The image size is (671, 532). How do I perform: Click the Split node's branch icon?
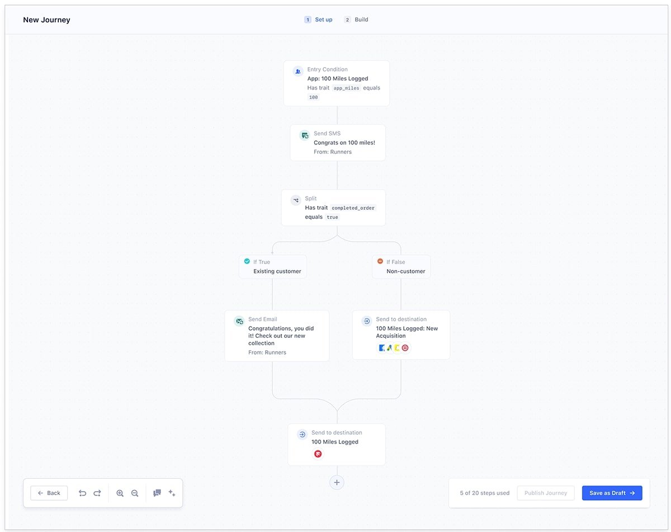(296, 200)
